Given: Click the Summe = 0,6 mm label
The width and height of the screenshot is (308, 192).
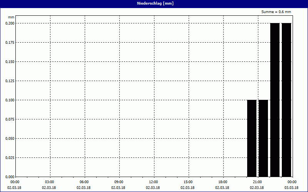Looking at the screenshot, I should pyautogui.click(x=276, y=12).
